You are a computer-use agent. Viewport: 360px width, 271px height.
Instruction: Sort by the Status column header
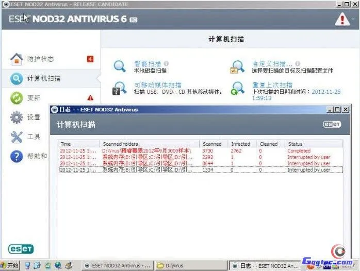point(314,144)
